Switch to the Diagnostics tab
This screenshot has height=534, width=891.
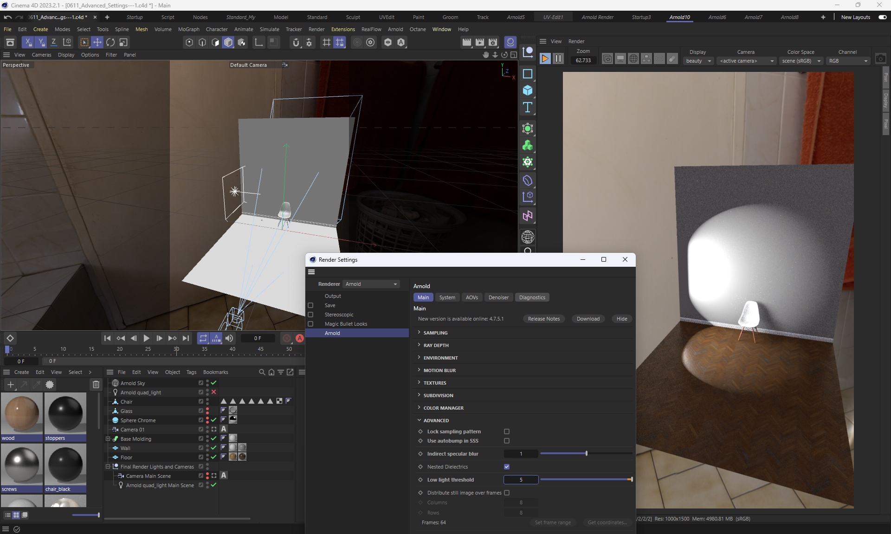tap(532, 297)
